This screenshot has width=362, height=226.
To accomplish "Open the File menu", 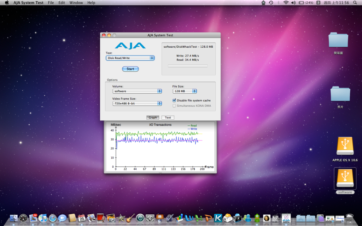I will click(51, 3).
